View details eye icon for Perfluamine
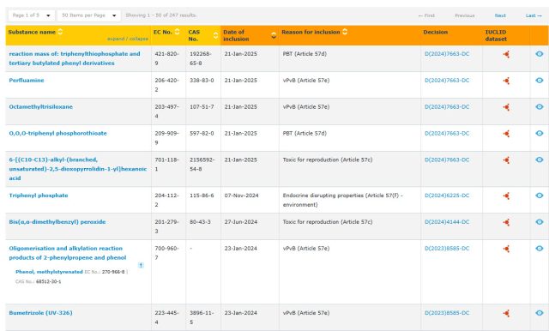Viewport: 549px width, 331px height. pos(540,80)
